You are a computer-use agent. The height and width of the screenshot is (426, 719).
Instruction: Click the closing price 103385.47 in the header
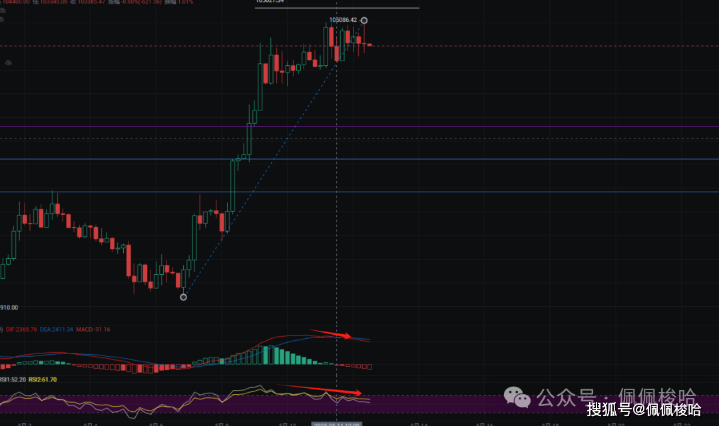coord(92,2)
